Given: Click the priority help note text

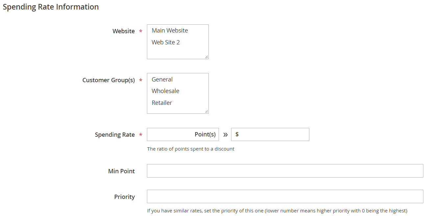Looking at the screenshot, I should pyautogui.click(x=277, y=211).
